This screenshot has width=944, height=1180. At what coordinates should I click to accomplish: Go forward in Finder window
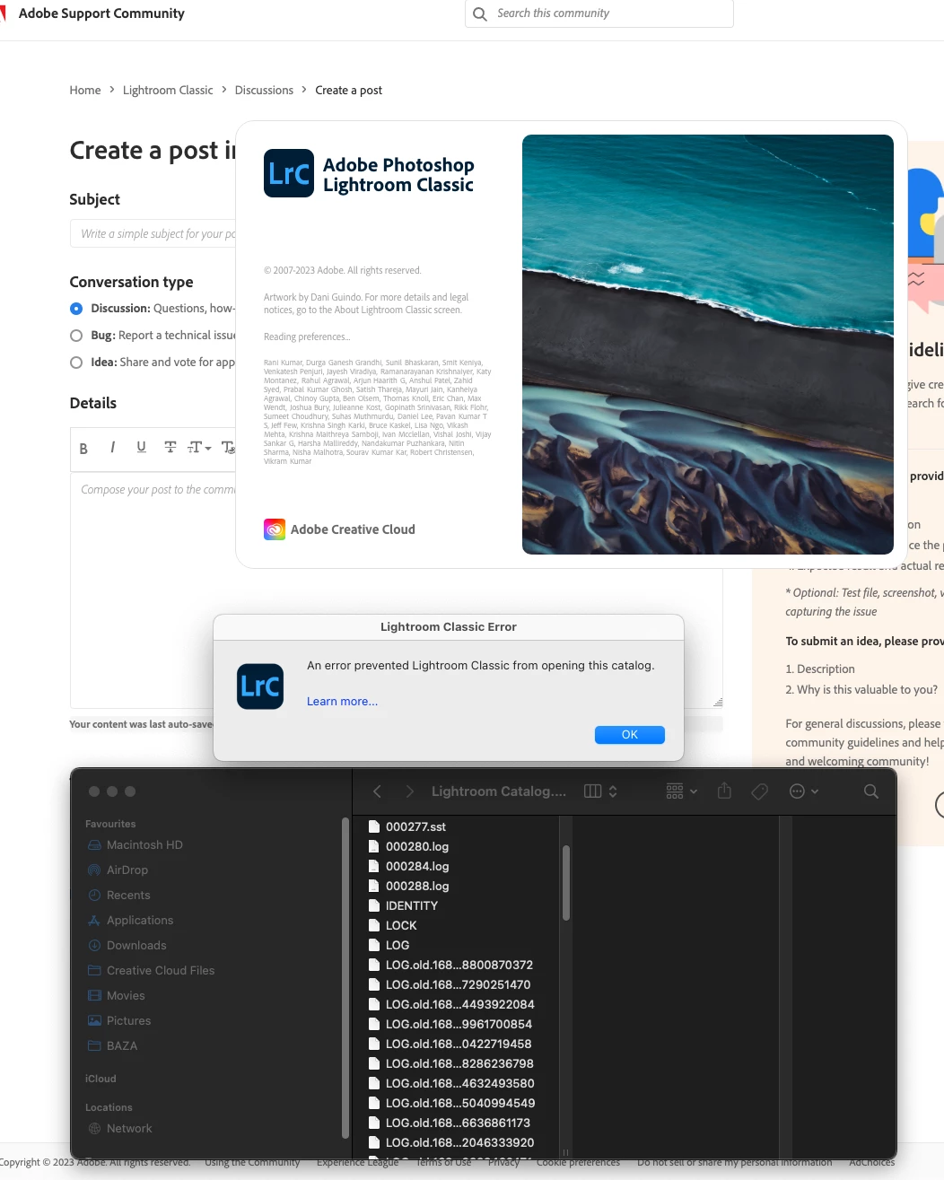click(410, 791)
